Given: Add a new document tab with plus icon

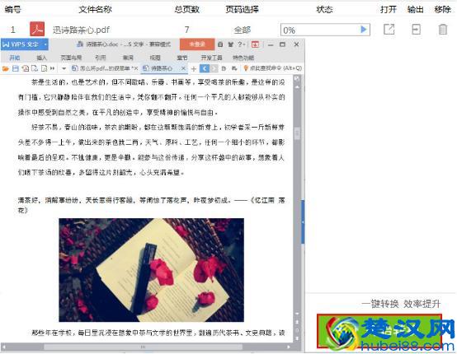Looking at the screenshot, I should (194, 68).
